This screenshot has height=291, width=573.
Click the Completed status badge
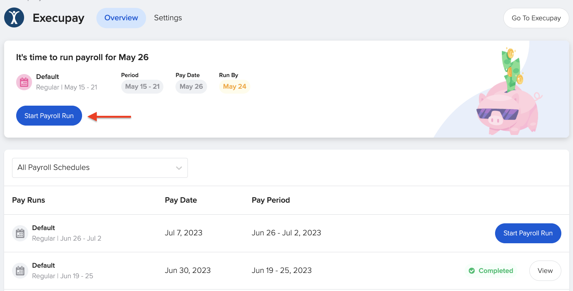(491, 271)
